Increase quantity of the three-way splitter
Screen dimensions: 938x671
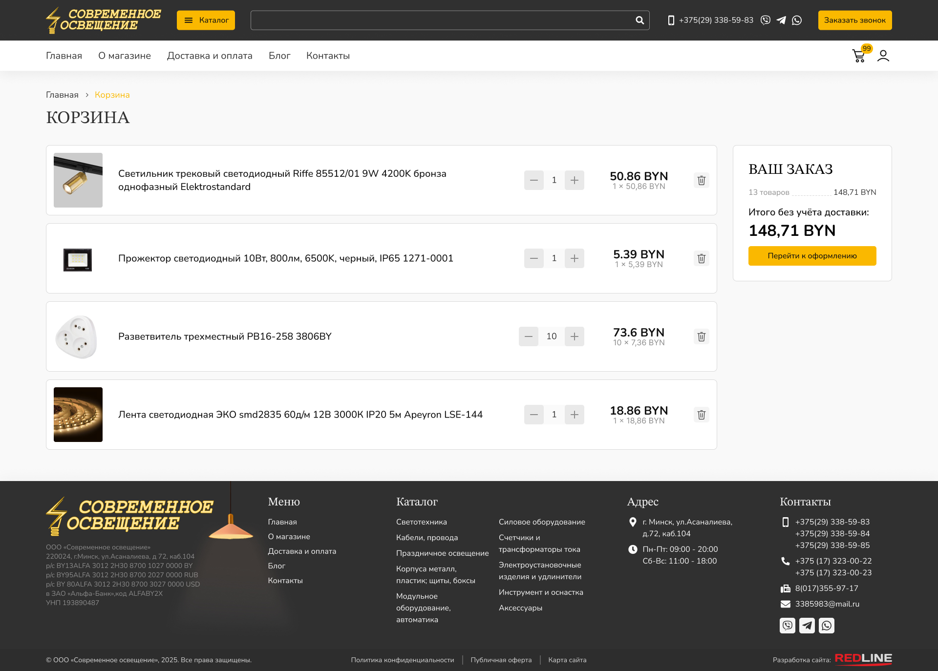pos(575,336)
